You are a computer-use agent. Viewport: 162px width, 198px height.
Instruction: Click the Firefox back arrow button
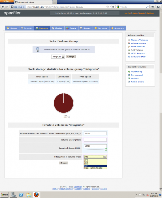click(3, 7)
